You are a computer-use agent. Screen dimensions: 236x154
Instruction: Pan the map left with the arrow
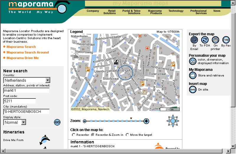[x=168, y=121]
